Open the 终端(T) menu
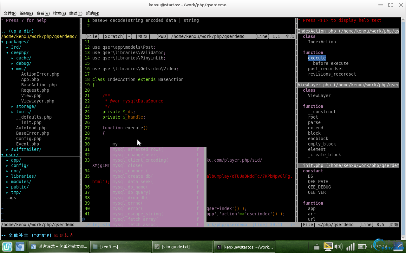406x253 pixels. [76, 13]
